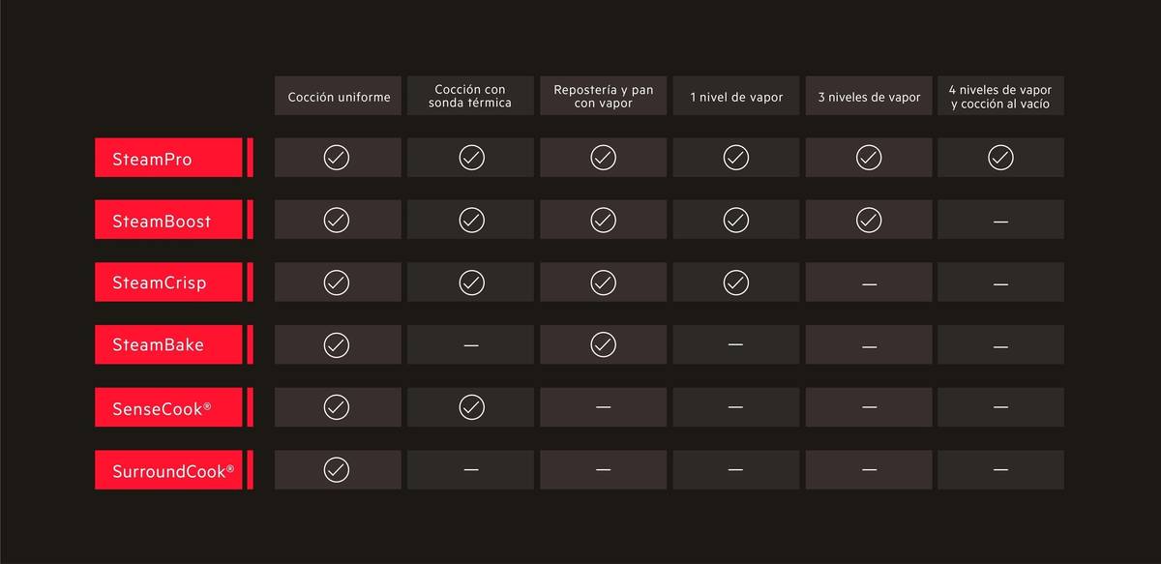Select the SteamBoost red label
The image size is (1161, 564).
point(168,221)
